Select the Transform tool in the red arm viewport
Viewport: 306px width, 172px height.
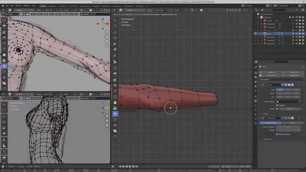point(115,49)
